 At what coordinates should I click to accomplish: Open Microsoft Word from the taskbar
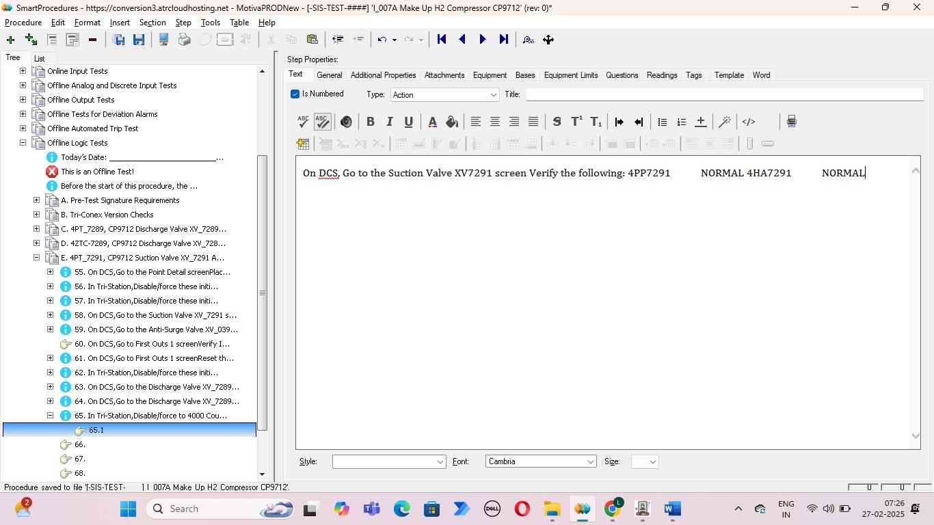(672, 509)
